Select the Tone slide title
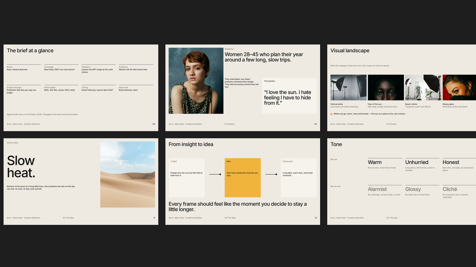 [x=336, y=144]
